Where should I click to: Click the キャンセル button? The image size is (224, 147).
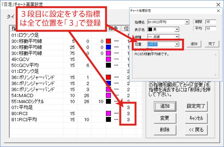coord(196,118)
